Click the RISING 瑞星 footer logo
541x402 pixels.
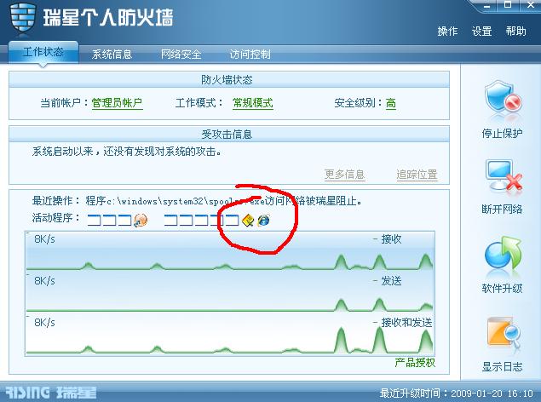tap(51, 393)
